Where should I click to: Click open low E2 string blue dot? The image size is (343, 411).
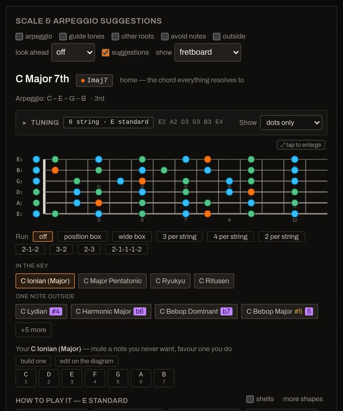(36, 214)
